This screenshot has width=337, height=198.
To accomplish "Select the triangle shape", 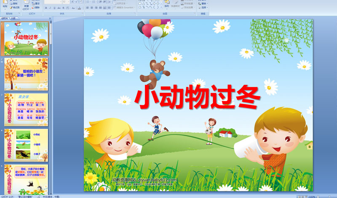I will pyautogui.click(x=144, y=4).
